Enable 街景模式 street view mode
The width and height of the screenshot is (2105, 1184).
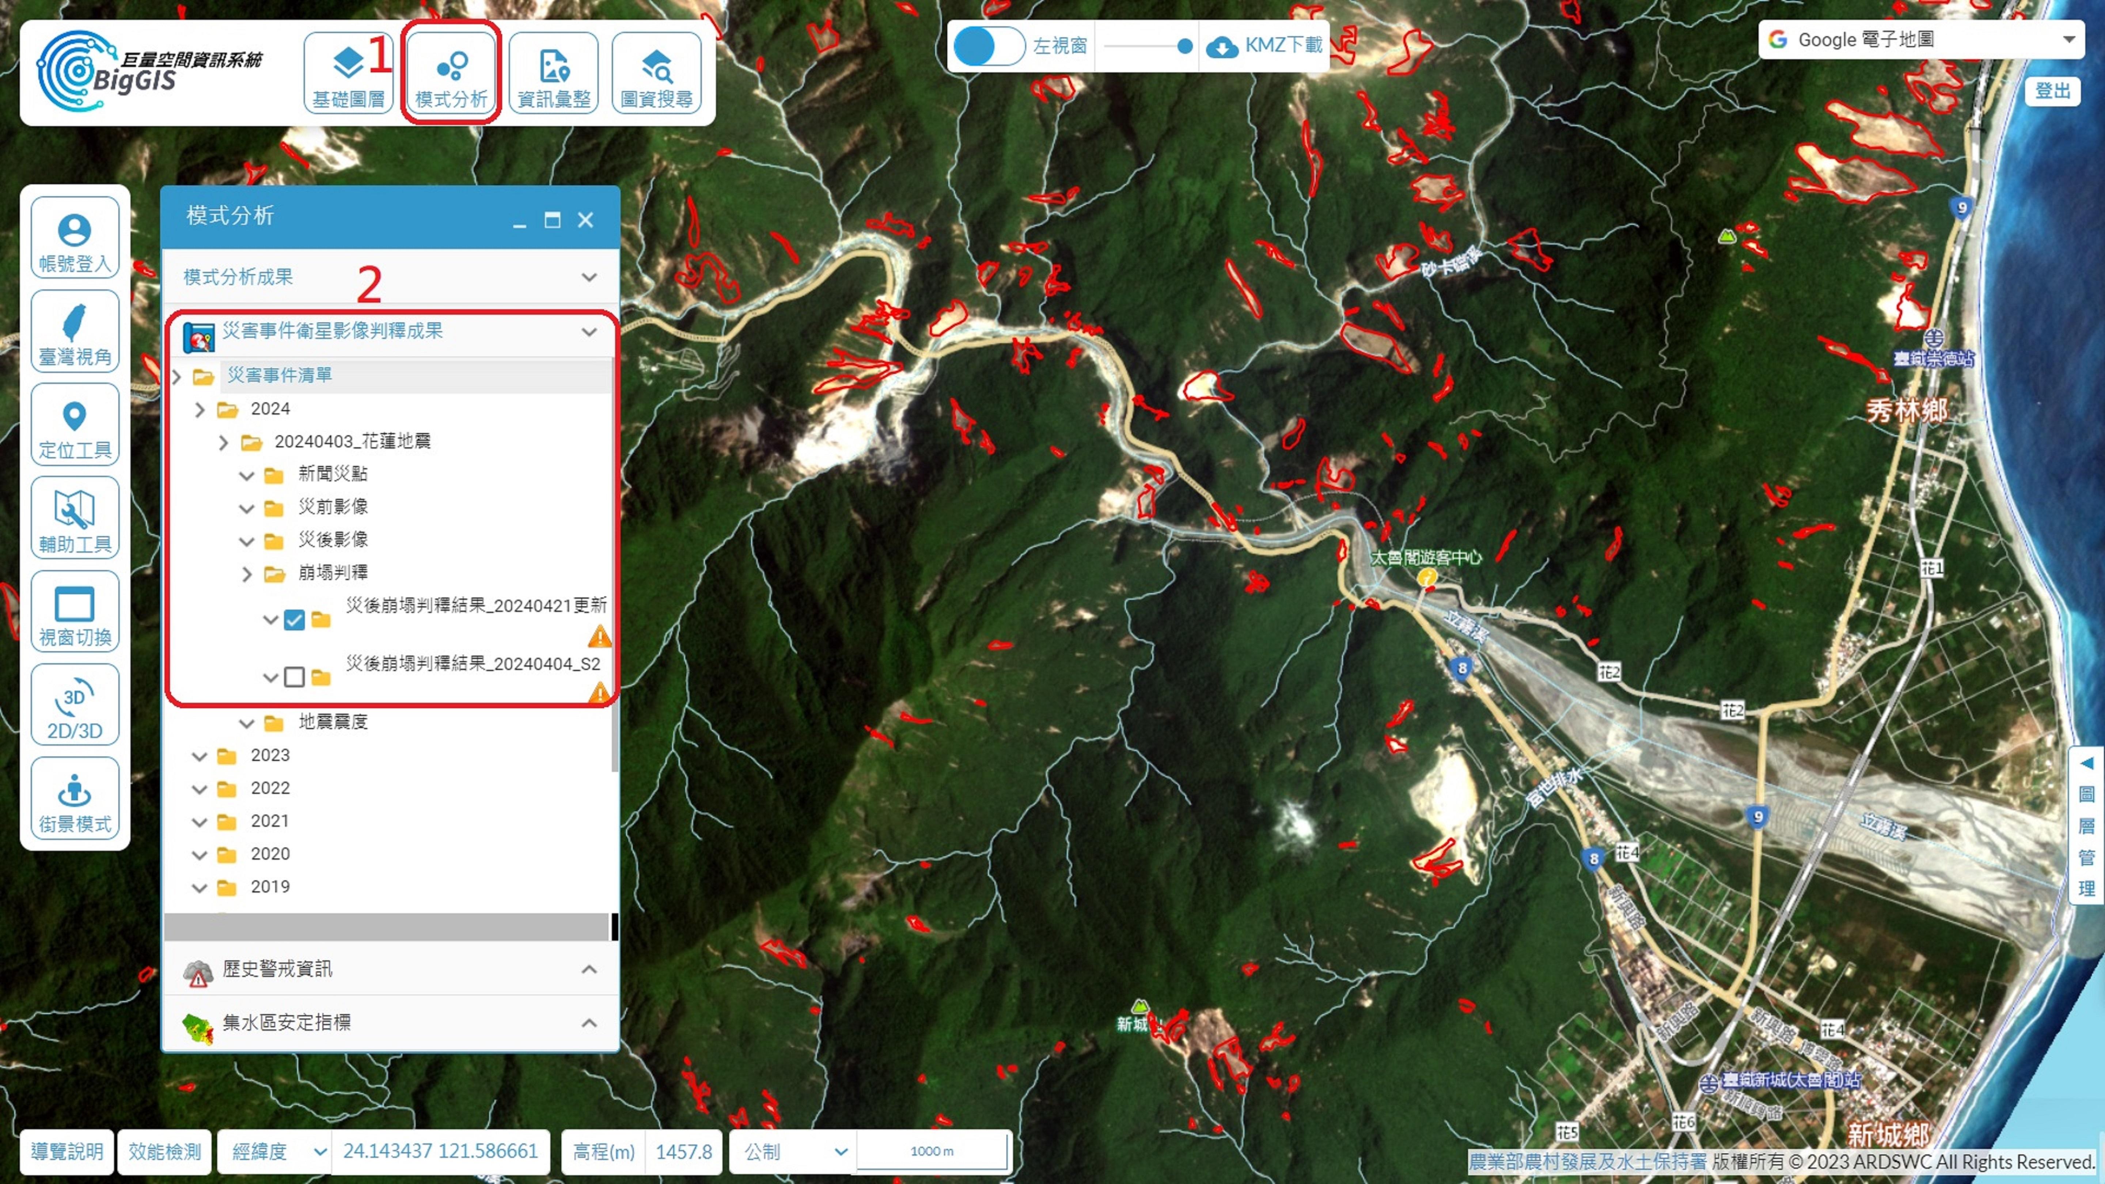[74, 798]
